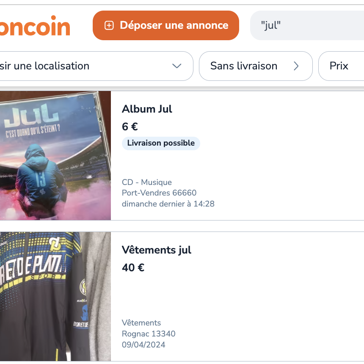Image resolution: width=364 pixels, height=364 pixels.
Task: Click the Livraison possible badge
Action: coord(161,143)
